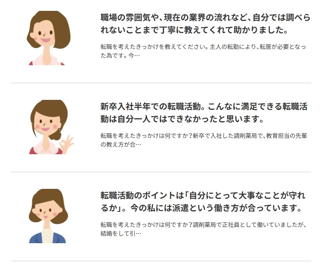Screen dimensions: 323x267
Task: Click the heading line ending できなかったと思います。
Action: pos(182,119)
